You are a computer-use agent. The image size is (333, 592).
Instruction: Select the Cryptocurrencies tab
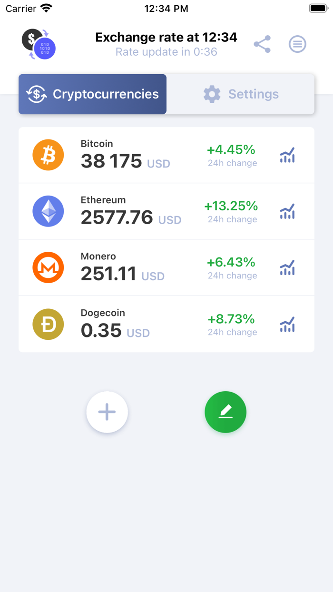click(x=92, y=94)
